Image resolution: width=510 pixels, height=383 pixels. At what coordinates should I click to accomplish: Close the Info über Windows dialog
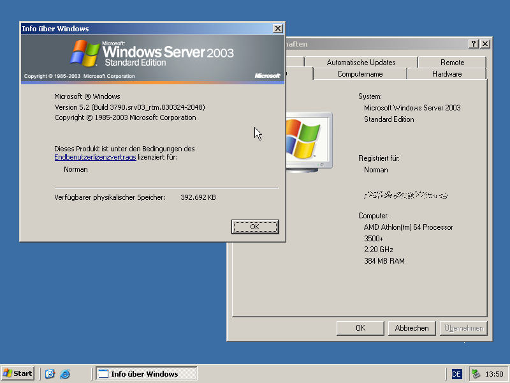(x=278, y=29)
